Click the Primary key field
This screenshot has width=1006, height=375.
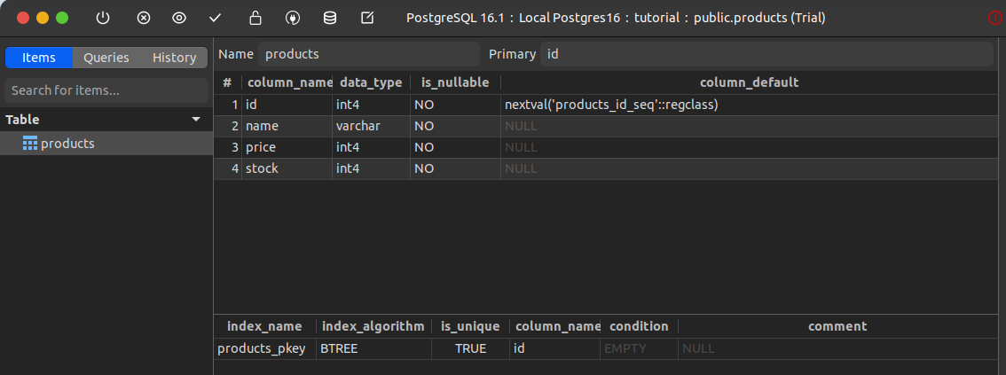pyautogui.click(x=766, y=54)
